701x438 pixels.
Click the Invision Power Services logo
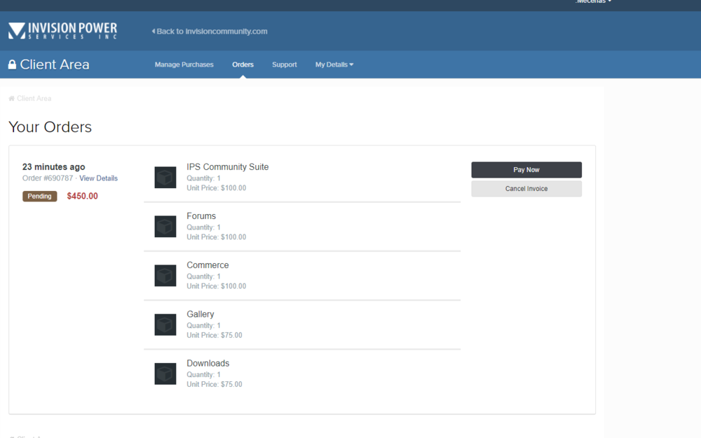tap(62, 31)
